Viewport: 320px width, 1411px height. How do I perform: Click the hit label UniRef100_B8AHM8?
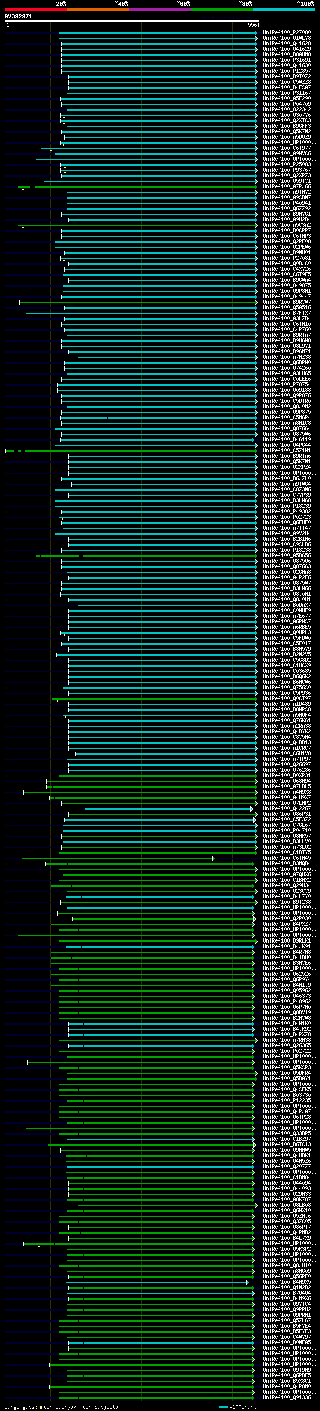[287, 54]
